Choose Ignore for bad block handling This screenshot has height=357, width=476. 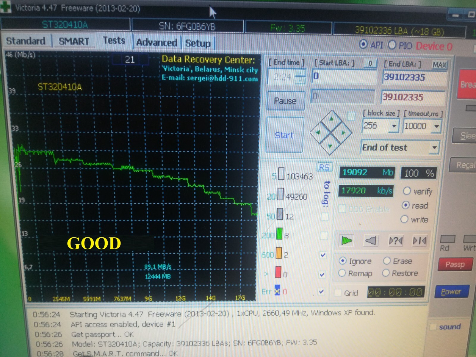(x=342, y=261)
